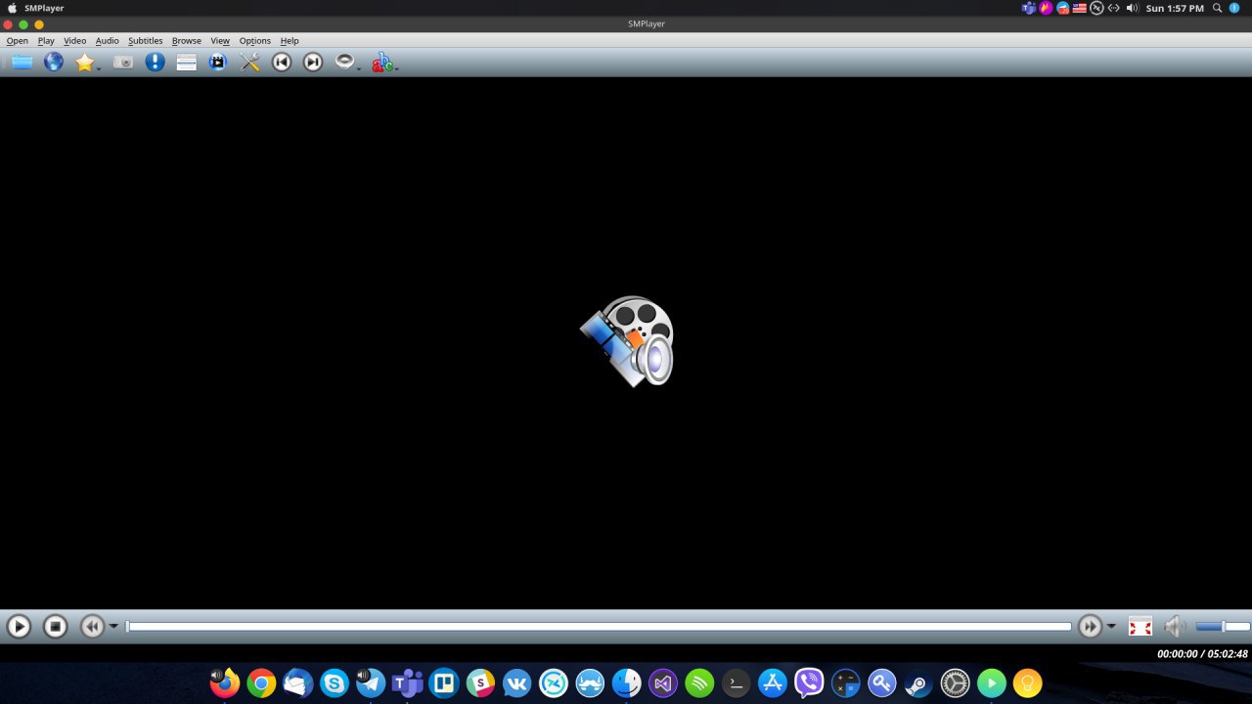Click the SMPlayer logo in video area

click(627, 340)
